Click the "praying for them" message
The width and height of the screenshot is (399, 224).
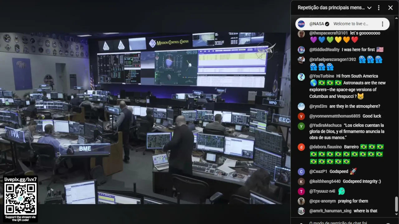353,201
